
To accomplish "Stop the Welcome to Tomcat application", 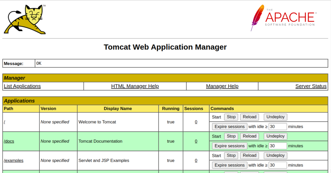I will point(231,117).
